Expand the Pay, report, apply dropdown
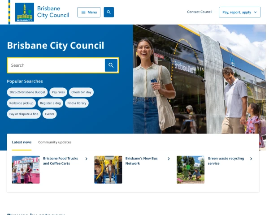The width and height of the screenshot is (269, 215). click(x=240, y=12)
